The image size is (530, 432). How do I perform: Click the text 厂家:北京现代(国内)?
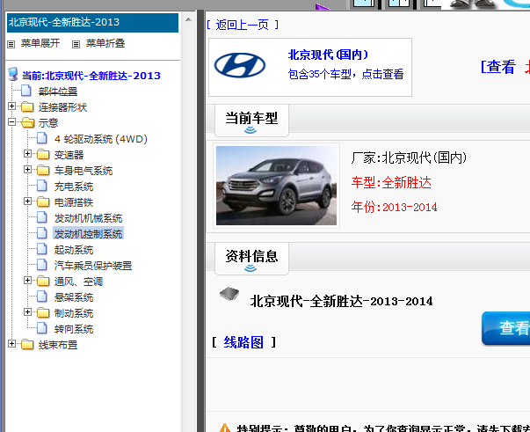click(409, 157)
